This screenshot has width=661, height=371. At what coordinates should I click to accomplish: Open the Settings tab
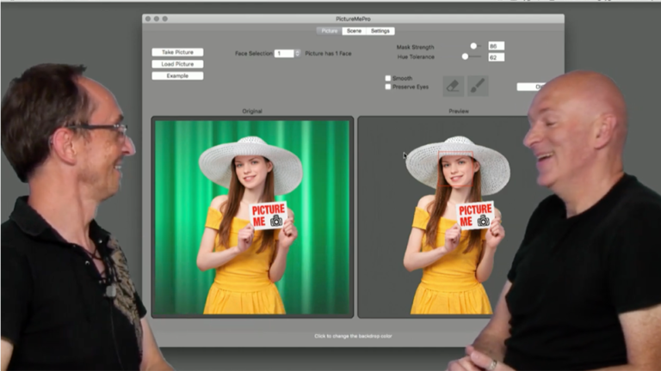pos(380,31)
